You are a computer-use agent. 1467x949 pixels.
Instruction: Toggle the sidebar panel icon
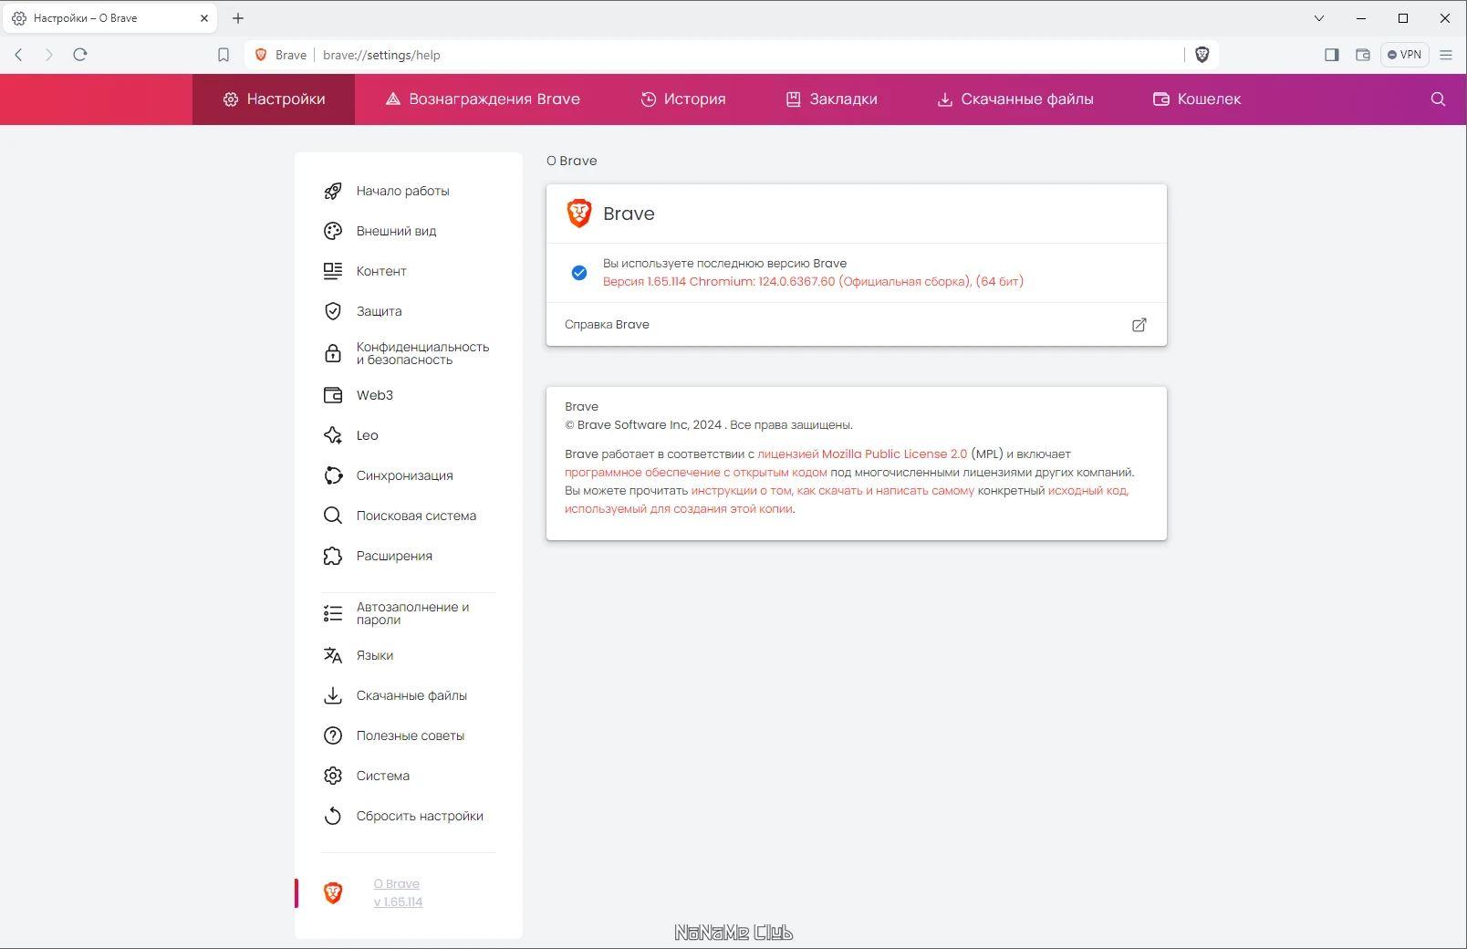click(1332, 55)
